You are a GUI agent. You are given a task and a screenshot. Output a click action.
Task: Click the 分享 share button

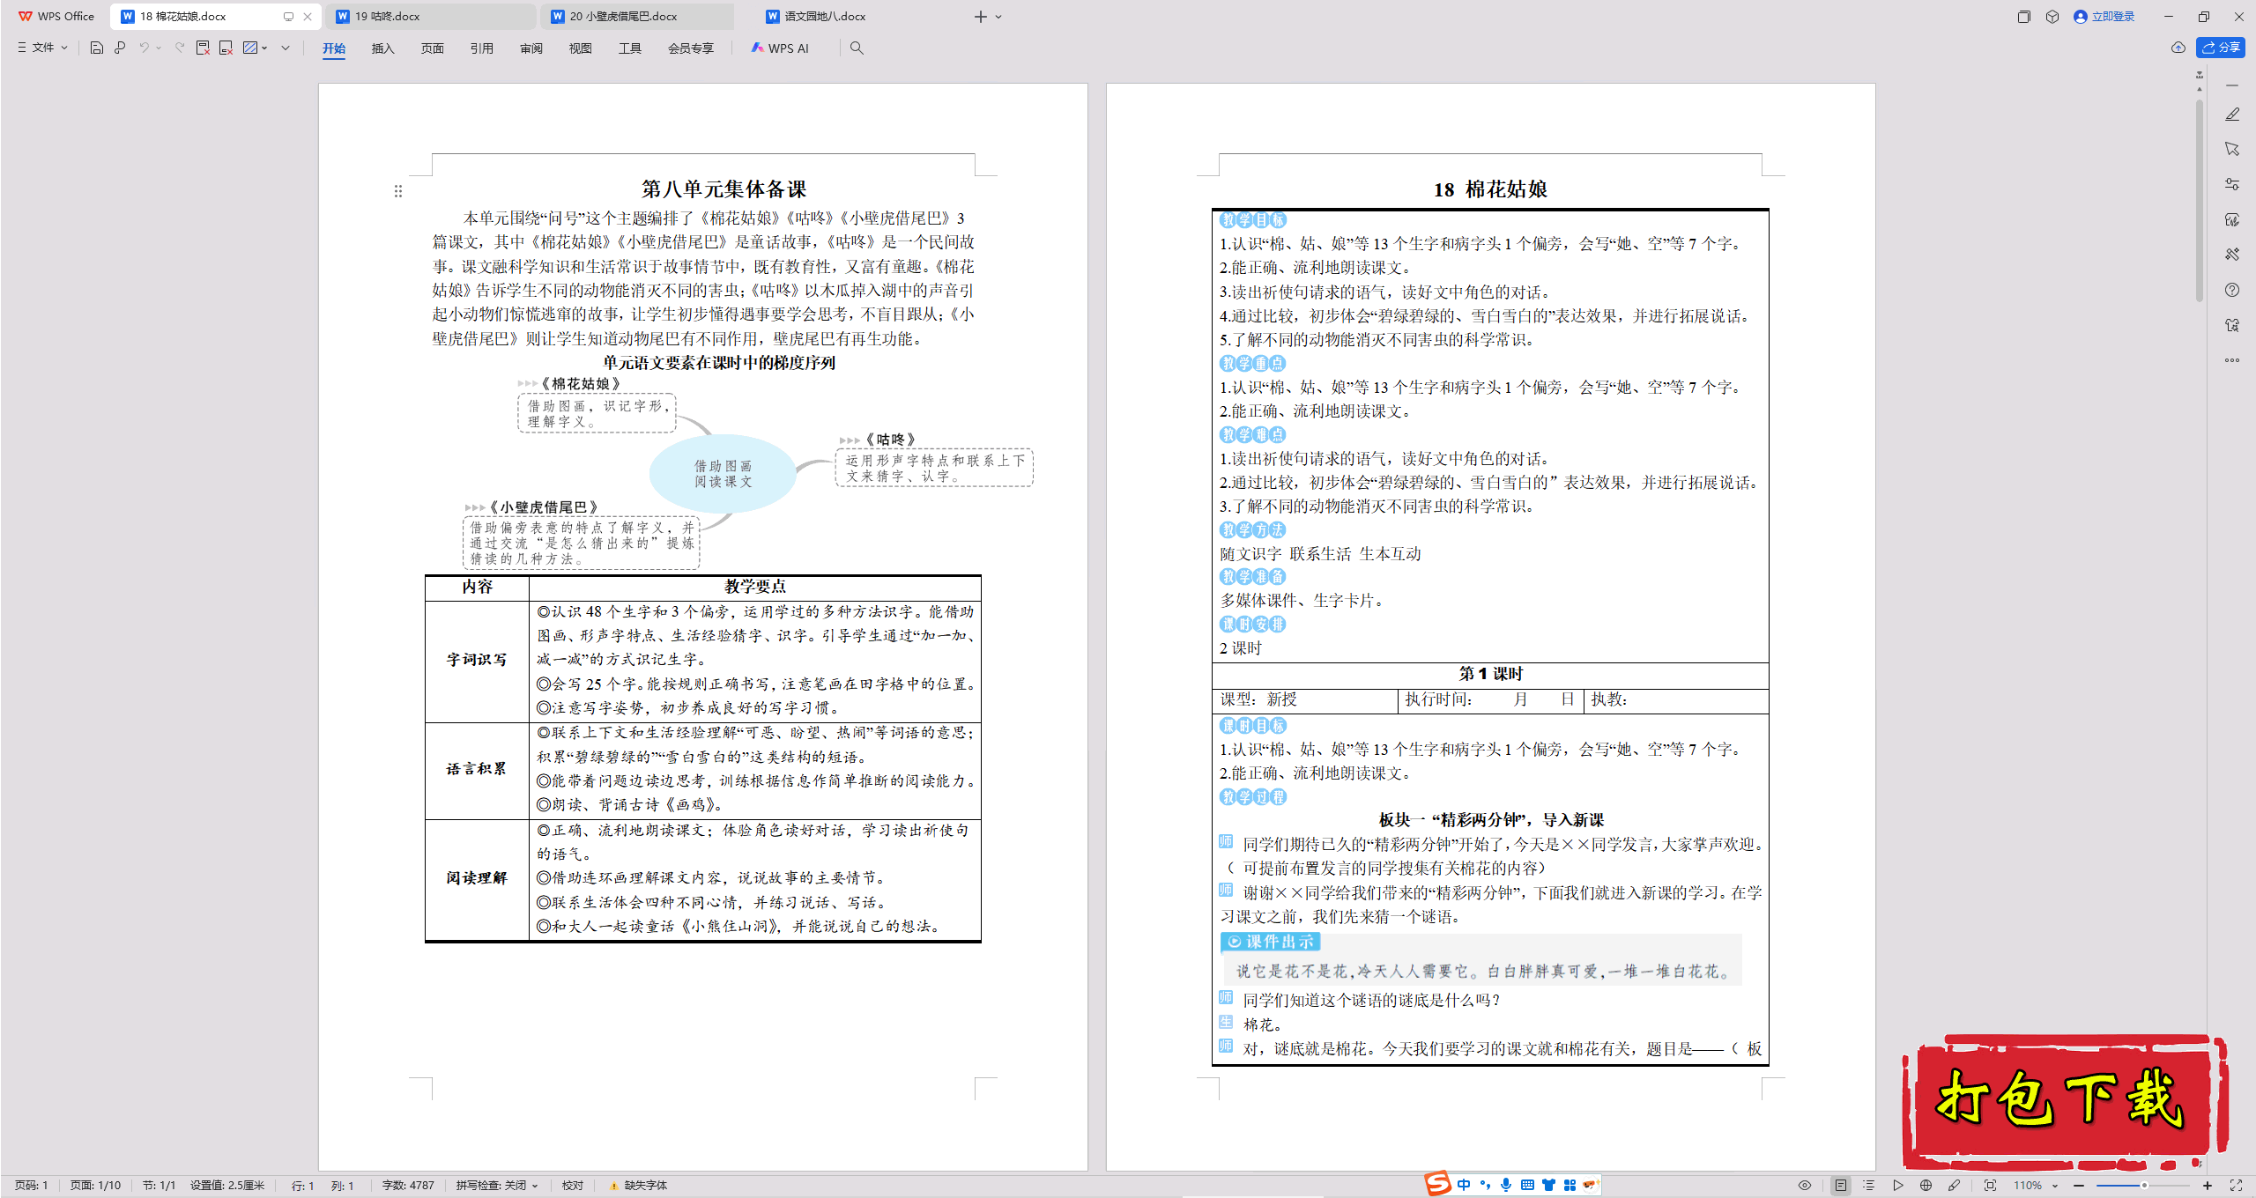point(2221,48)
